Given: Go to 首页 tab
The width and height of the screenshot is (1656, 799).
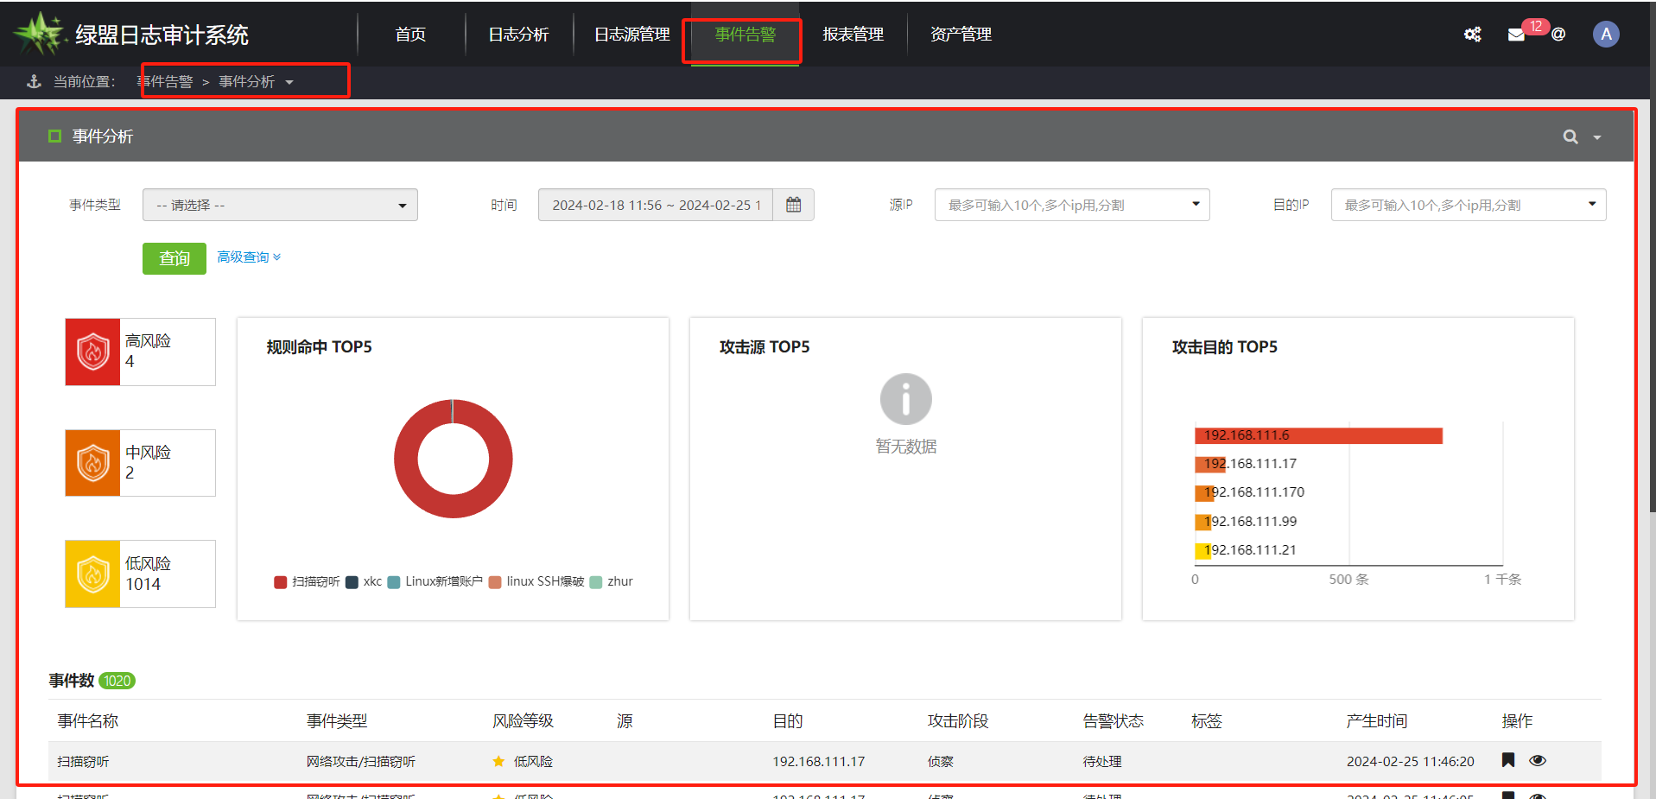Looking at the screenshot, I should pyautogui.click(x=410, y=35).
